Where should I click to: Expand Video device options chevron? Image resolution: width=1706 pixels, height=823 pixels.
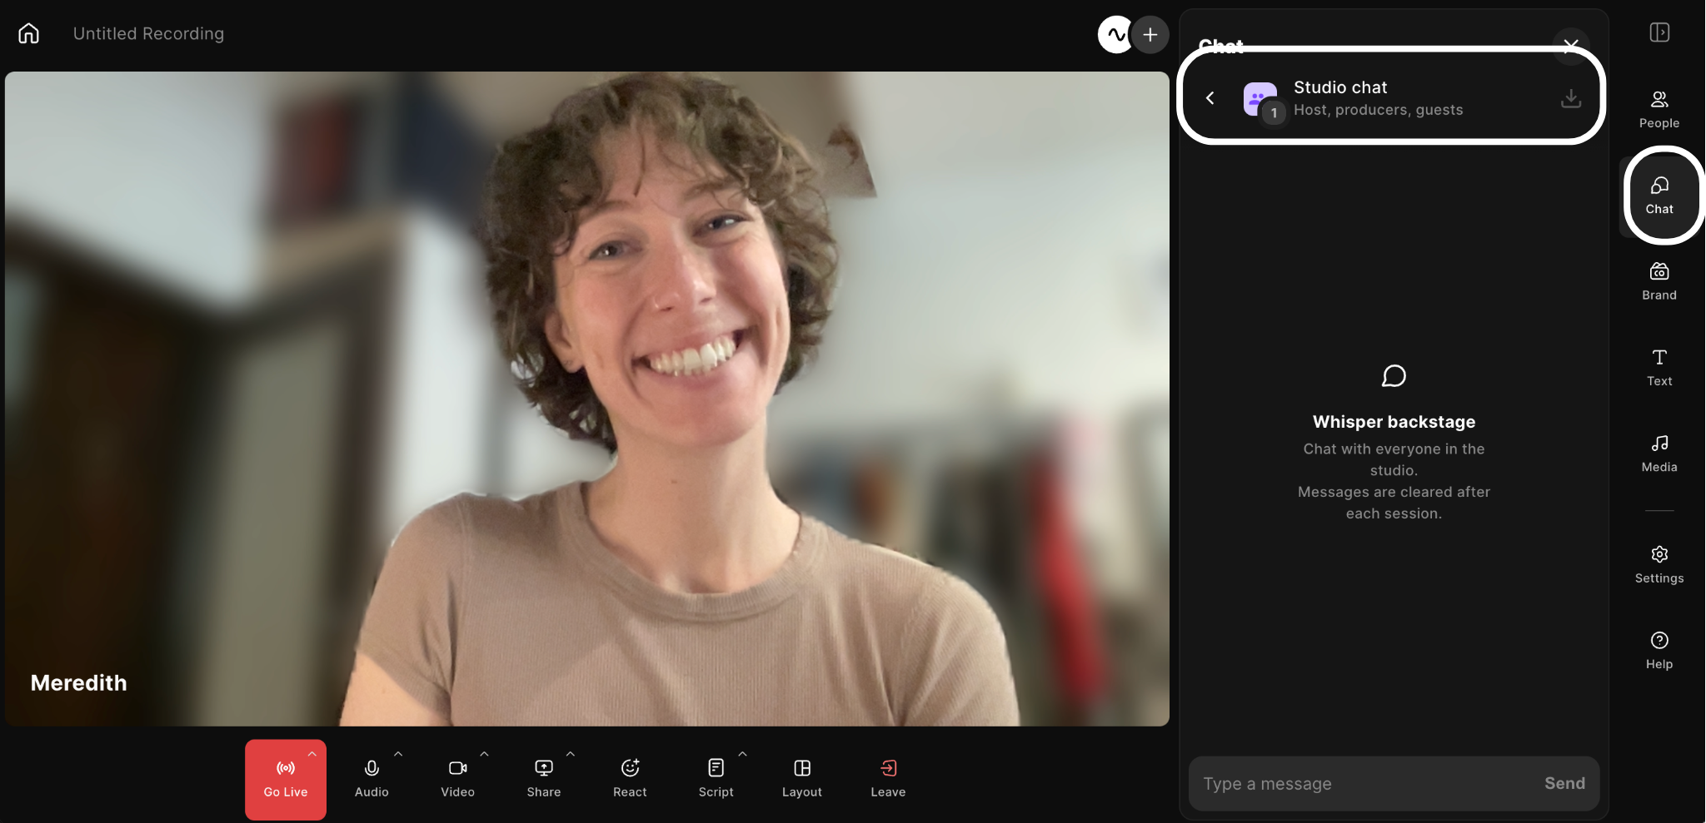point(484,754)
